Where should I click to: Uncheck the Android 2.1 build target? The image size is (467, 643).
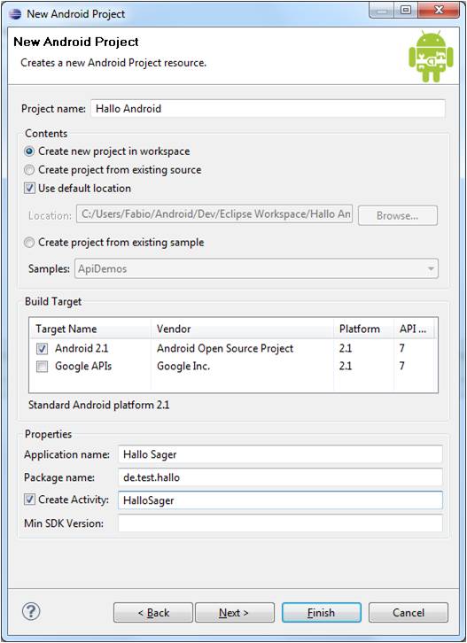tap(42, 349)
